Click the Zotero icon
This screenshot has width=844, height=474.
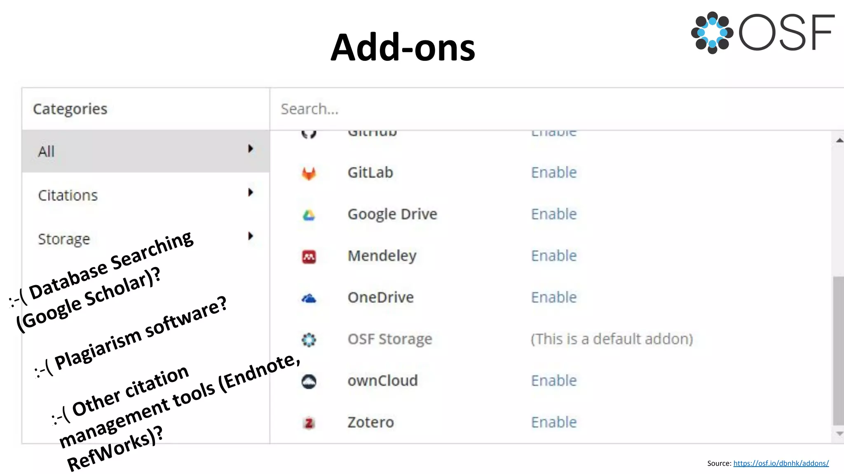pyautogui.click(x=309, y=423)
